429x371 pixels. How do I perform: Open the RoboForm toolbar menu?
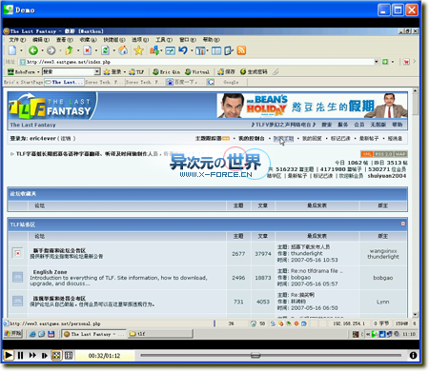[x=24, y=72]
